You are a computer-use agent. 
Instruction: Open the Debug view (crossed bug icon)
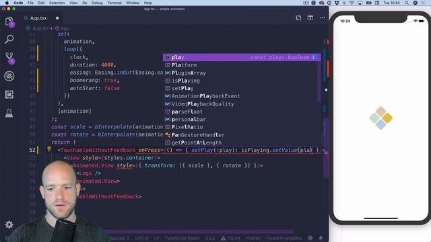(9, 76)
